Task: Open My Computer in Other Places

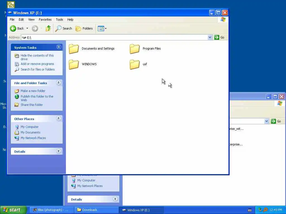Action: point(29,127)
